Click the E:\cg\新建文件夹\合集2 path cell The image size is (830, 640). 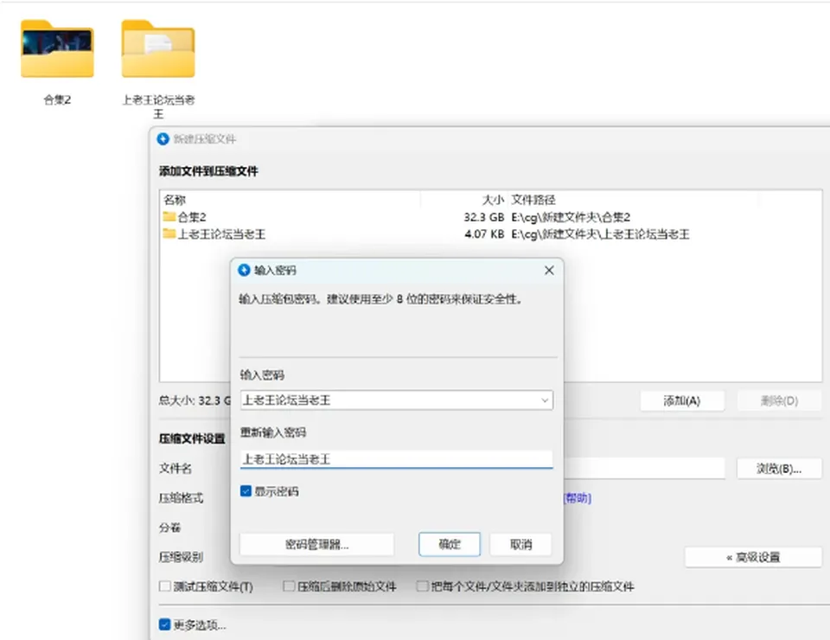[571, 217]
